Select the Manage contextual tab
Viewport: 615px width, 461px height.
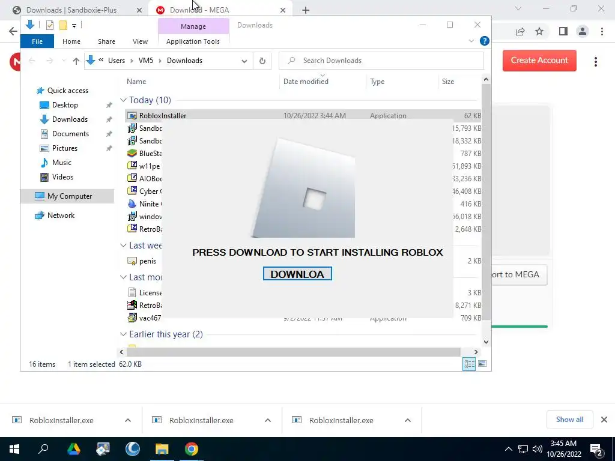[193, 26]
